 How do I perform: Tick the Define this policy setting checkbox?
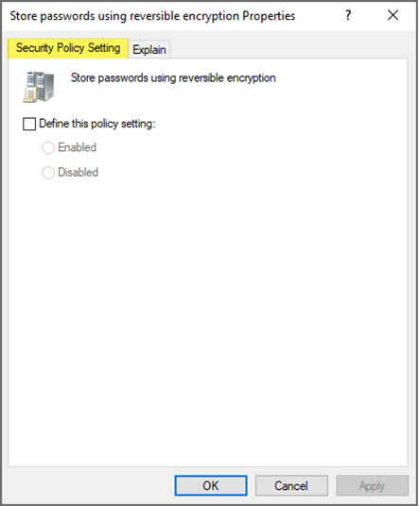click(29, 124)
